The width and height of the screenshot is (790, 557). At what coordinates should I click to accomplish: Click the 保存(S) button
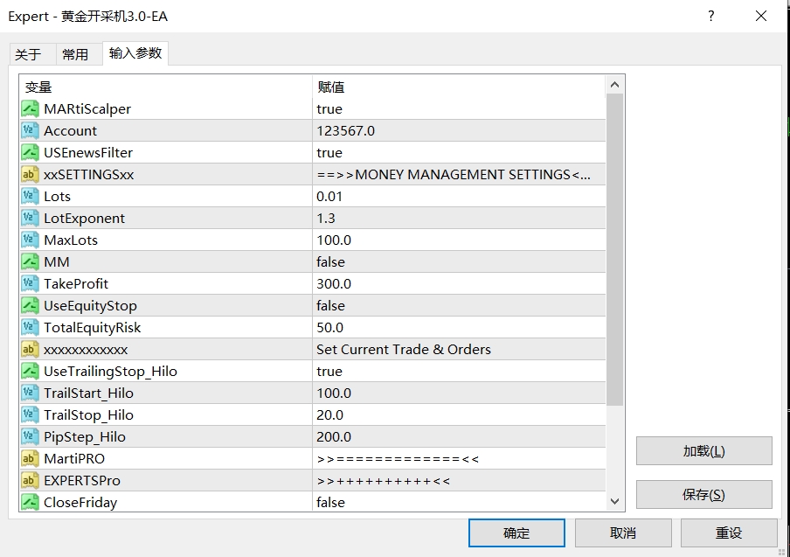(703, 494)
